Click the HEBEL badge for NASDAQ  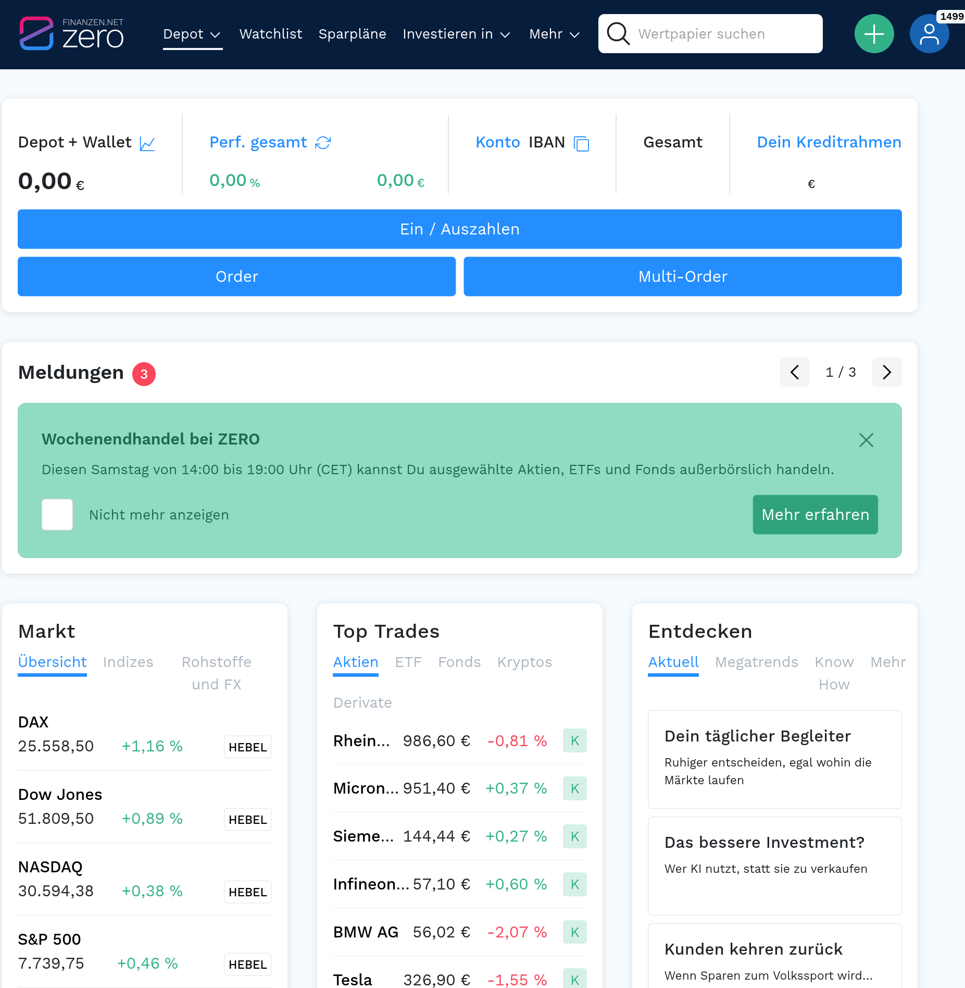point(248,892)
